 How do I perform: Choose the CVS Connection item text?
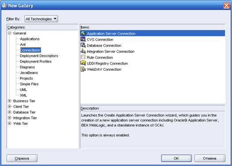pos(100,39)
